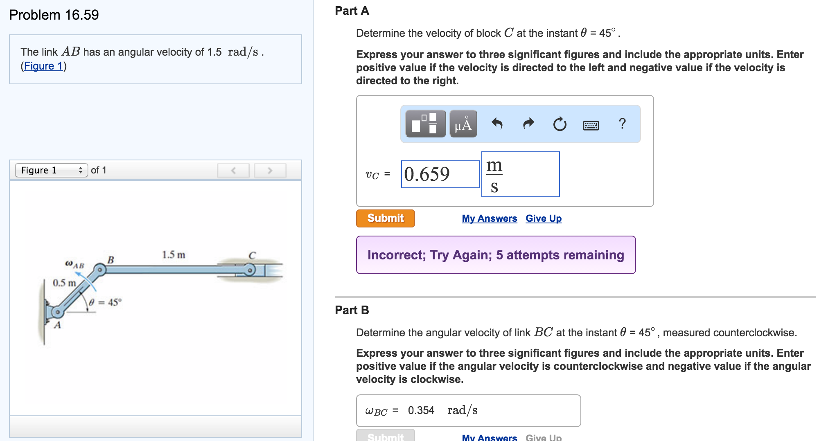The image size is (835, 441).
Task: Select the m/s units input box
Action: point(520,174)
